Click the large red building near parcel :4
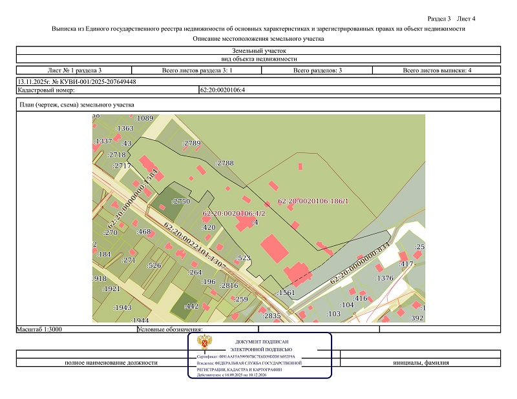This screenshot has width=517, height=399. point(276,249)
